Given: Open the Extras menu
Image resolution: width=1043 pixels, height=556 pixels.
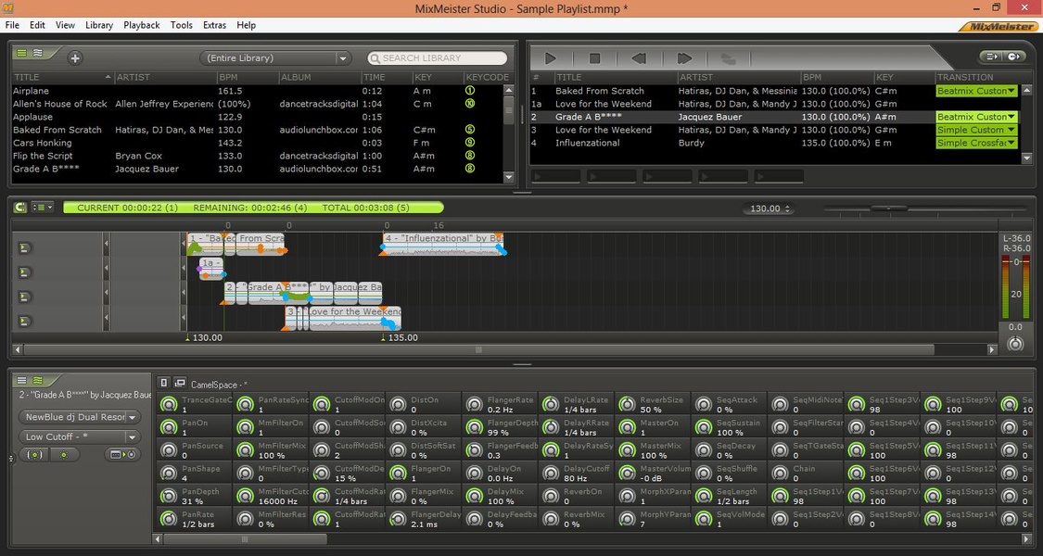Looking at the screenshot, I should (x=214, y=25).
